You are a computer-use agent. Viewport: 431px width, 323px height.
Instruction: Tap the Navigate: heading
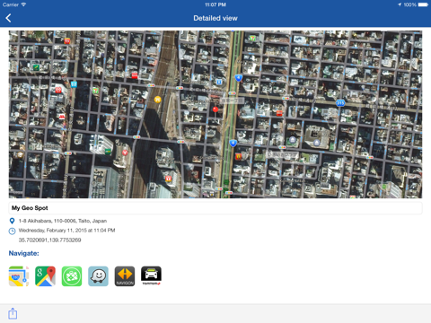pyautogui.click(x=24, y=253)
